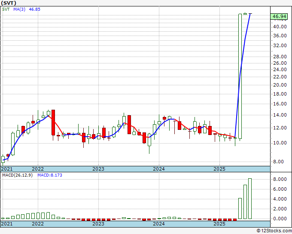Screen dimensions: 292x234
Task: Click 2024 on the MACD time axis
Action: click(x=159, y=224)
